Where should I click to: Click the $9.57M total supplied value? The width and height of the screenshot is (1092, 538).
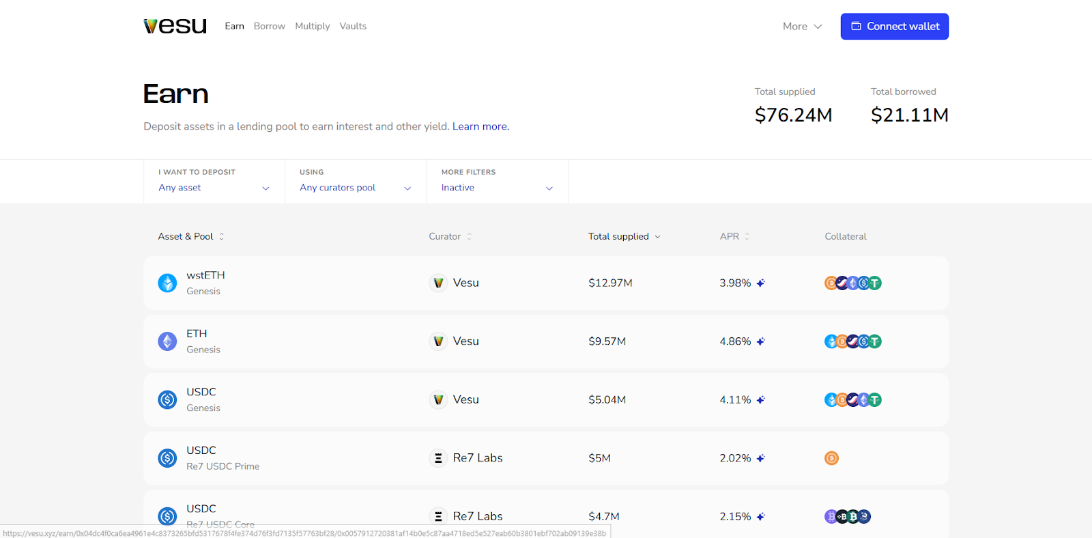[607, 341]
